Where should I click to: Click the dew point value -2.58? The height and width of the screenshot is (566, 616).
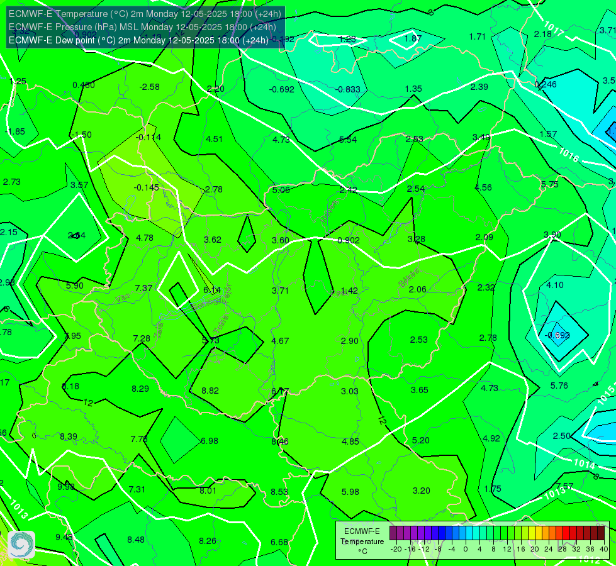pos(150,87)
